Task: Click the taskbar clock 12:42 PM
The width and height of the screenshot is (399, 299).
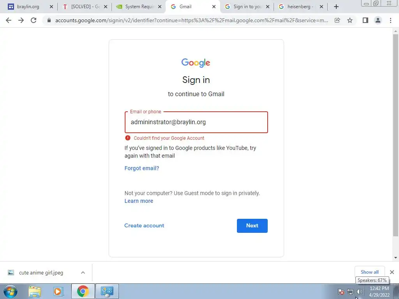Action: point(379,288)
